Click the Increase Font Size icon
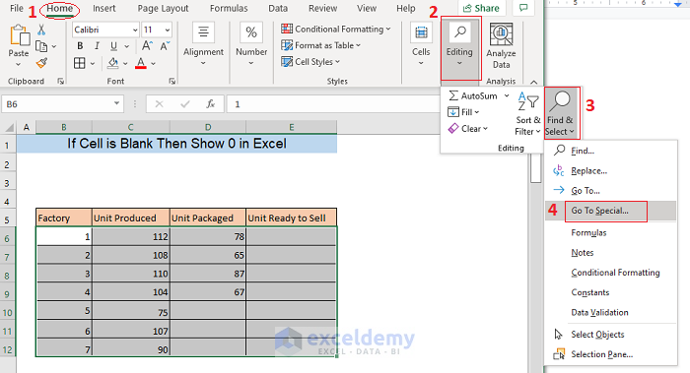This screenshot has width=690, height=373. point(148,45)
